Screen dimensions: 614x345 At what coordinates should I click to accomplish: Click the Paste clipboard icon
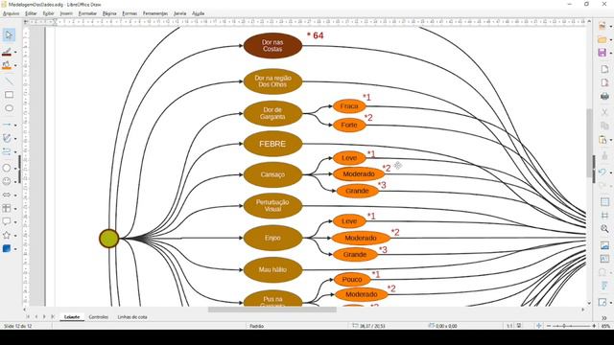pos(602,140)
